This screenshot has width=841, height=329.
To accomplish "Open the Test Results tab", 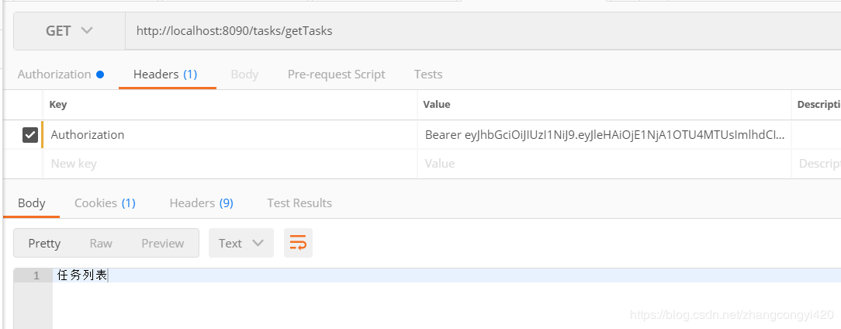I will 299,203.
